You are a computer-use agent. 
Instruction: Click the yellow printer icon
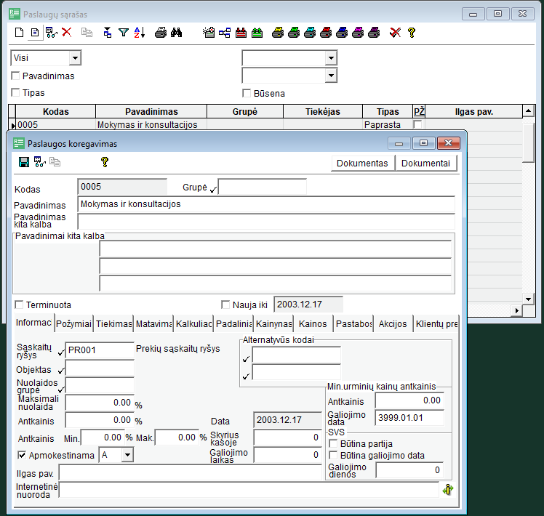tap(278, 33)
